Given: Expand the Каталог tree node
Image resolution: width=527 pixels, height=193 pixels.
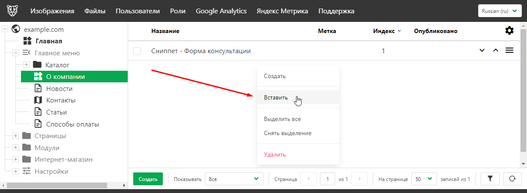Looking at the screenshot, I should point(26,65).
